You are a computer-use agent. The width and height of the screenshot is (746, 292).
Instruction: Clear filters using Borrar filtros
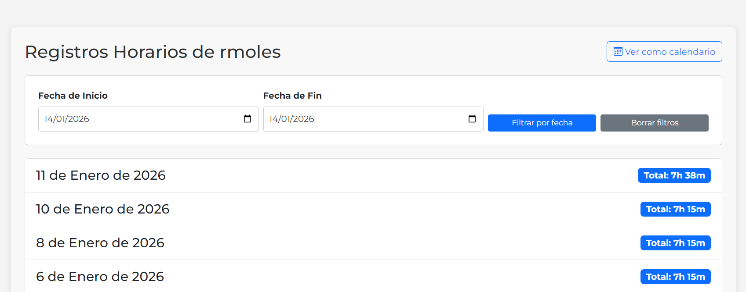click(654, 123)
